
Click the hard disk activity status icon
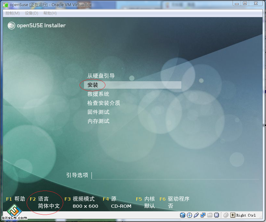pos(183,215)
